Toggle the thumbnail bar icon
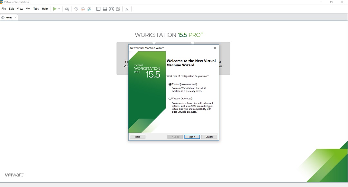 (x=105, y=9)
